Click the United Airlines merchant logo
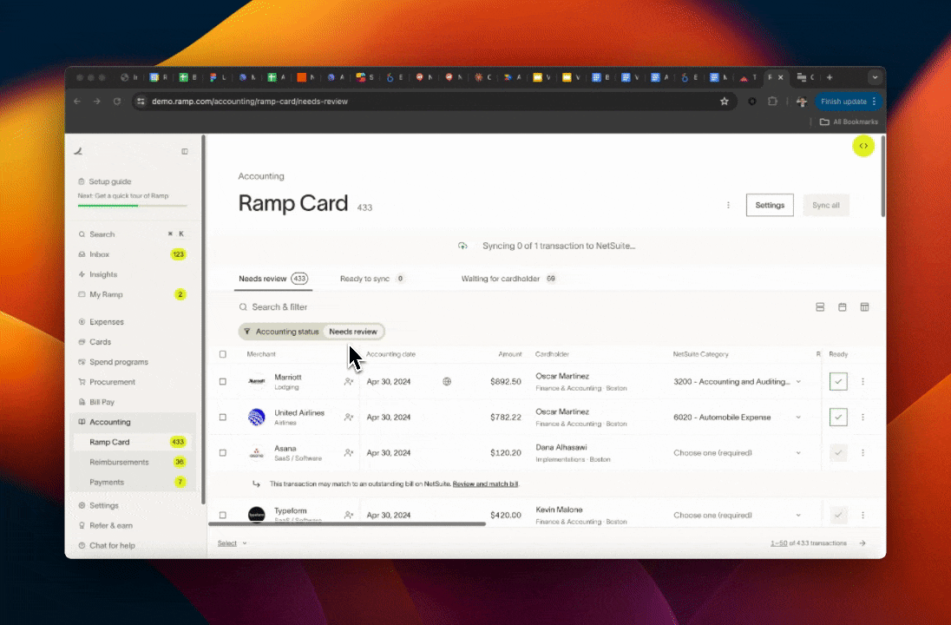Screen dimensions: 951x625 coord(257,418)
